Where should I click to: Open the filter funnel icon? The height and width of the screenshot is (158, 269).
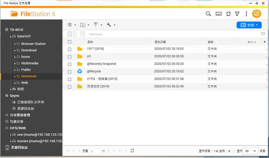point(237,14)
